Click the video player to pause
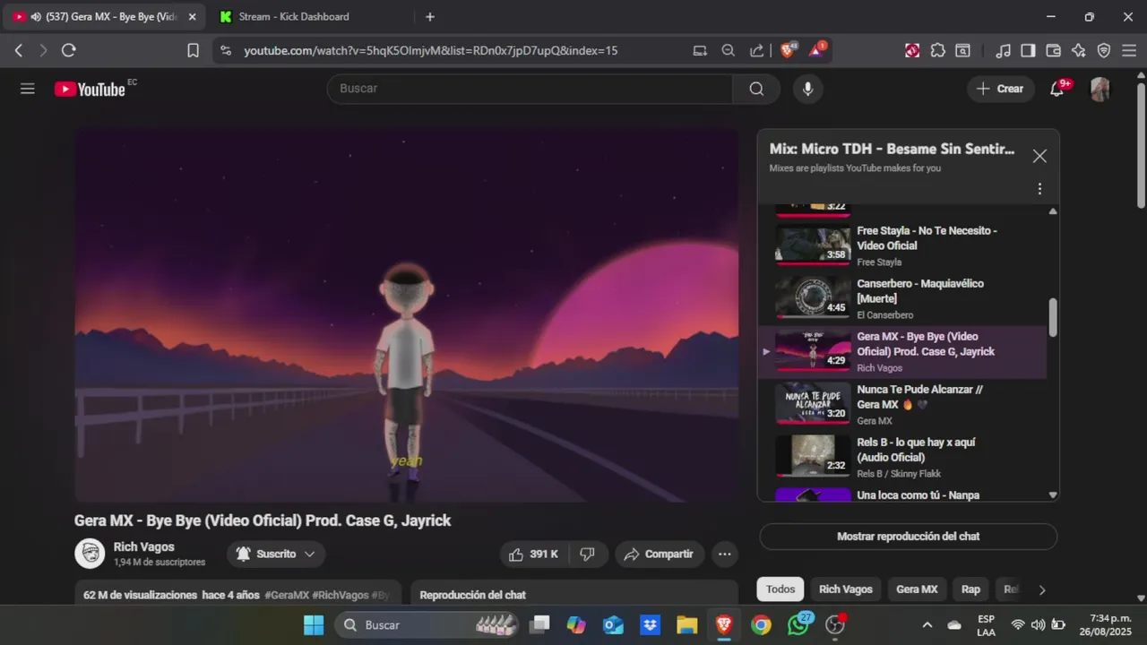The width and height of the screenshot is (1147, 645). 407,315
